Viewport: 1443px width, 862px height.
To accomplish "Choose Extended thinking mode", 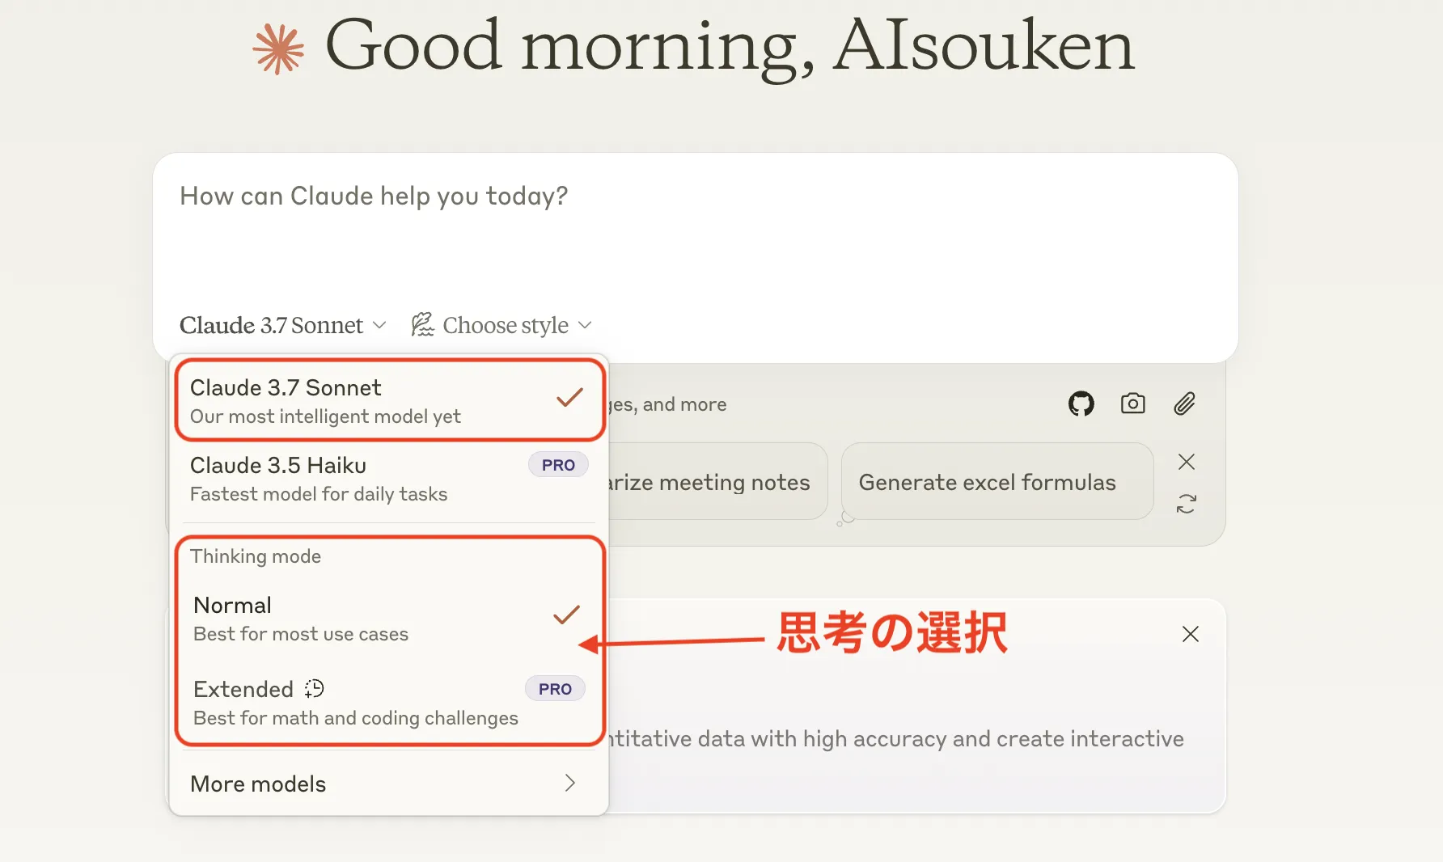I will pyautogui.click(x=388, y=703).
